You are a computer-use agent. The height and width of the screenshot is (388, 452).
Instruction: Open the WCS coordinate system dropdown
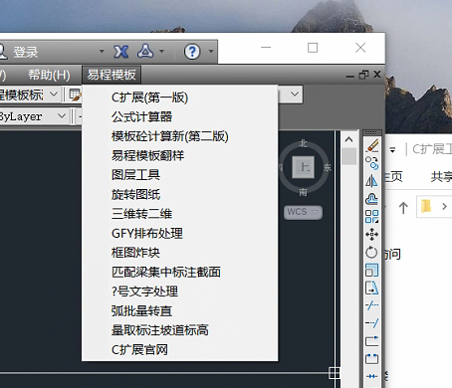[x=303, y=212]
